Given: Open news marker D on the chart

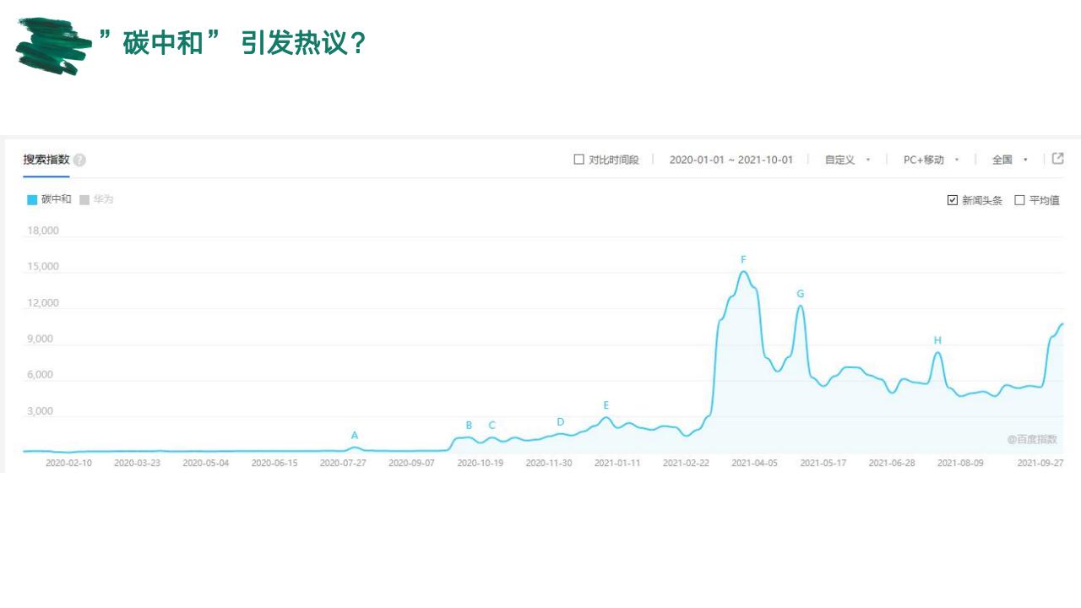Looking at the screenshot, I should (x=560, y=422).
